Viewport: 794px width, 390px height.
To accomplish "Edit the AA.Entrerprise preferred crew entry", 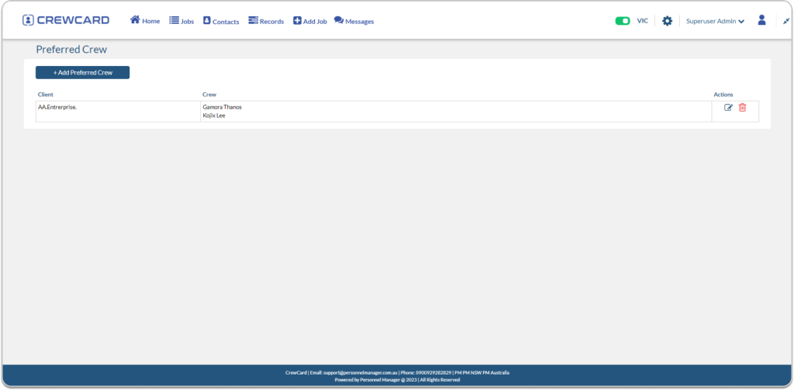I will click(728, 108).
